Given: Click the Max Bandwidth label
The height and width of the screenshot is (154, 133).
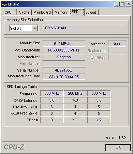Looking at the screenshot, I should click(x=27, y=50).
